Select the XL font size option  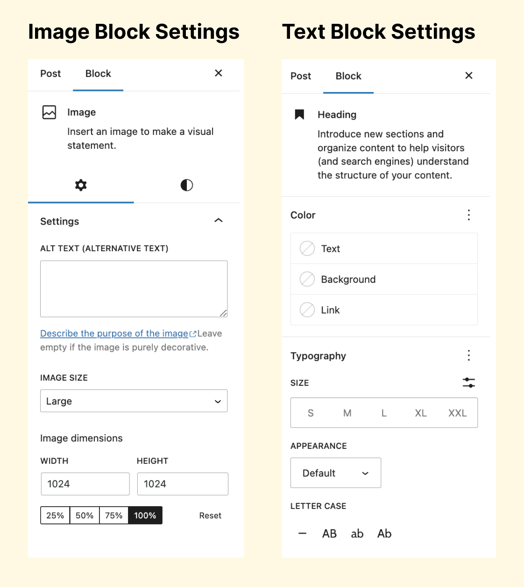420,413
